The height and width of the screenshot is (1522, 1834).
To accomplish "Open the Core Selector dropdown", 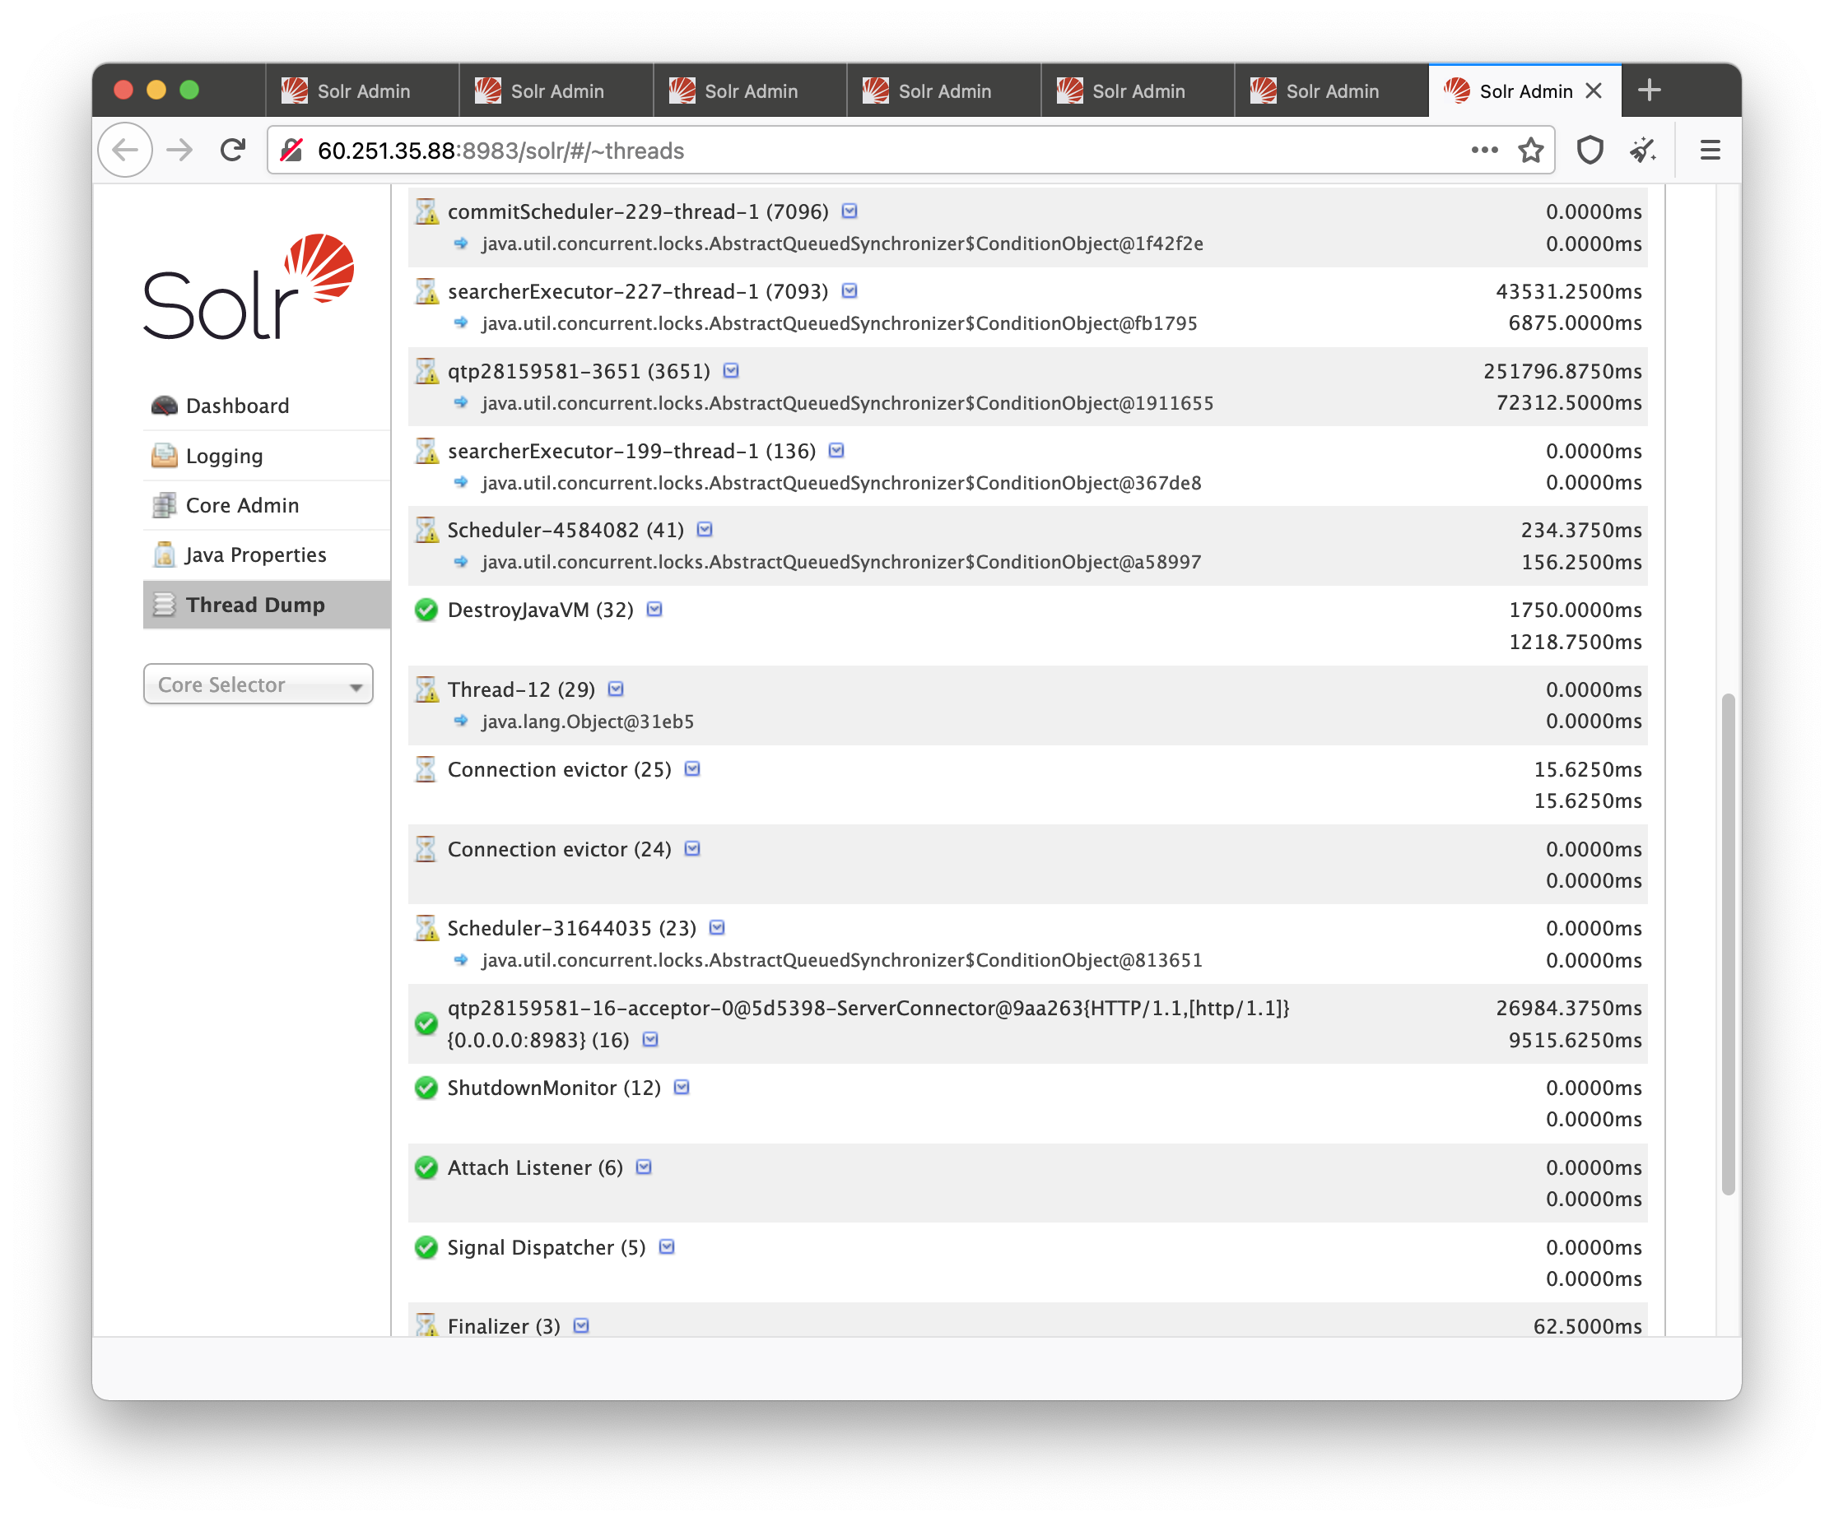I will coord(258,684).
